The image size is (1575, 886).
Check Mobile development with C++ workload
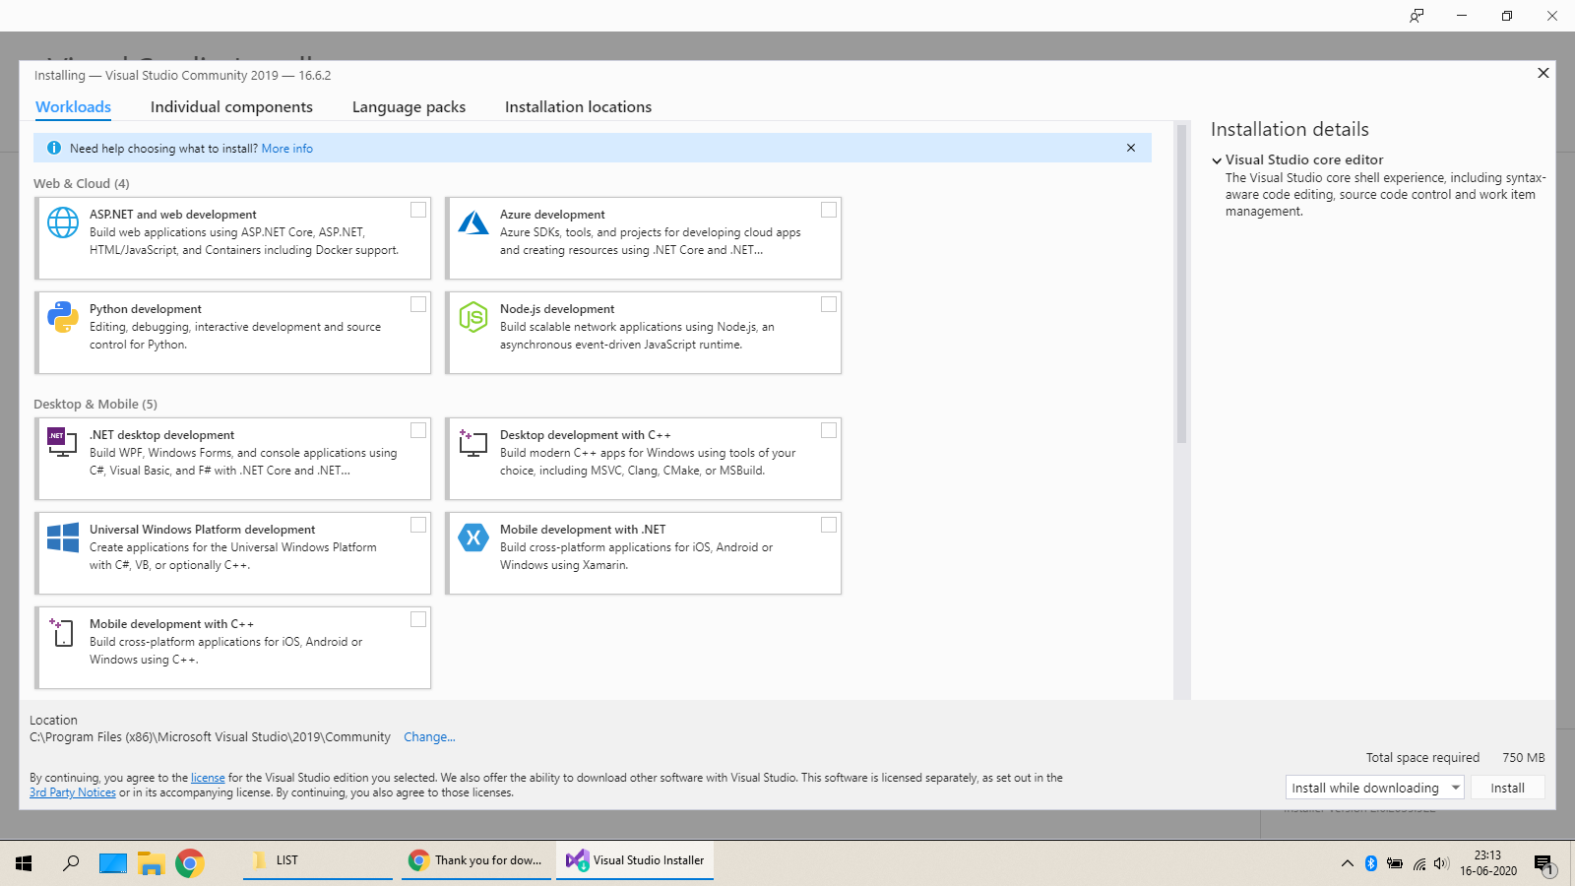[418, 619]
